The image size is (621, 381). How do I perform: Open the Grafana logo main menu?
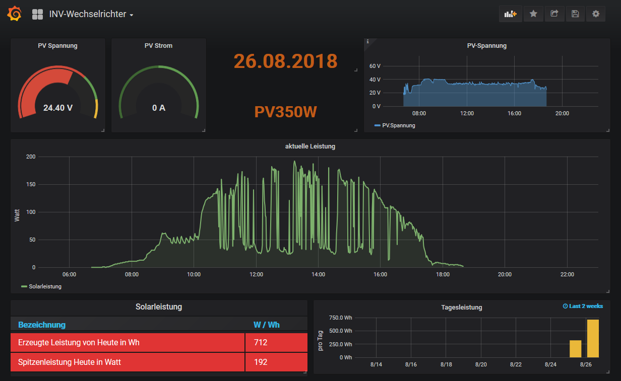pyautogui.click(x=14, y=14)
